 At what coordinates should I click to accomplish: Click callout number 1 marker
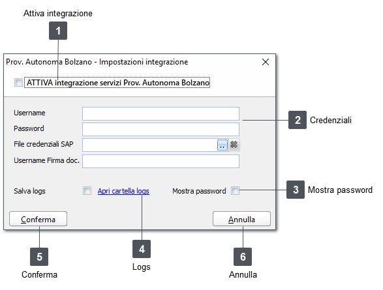(58, 31)
